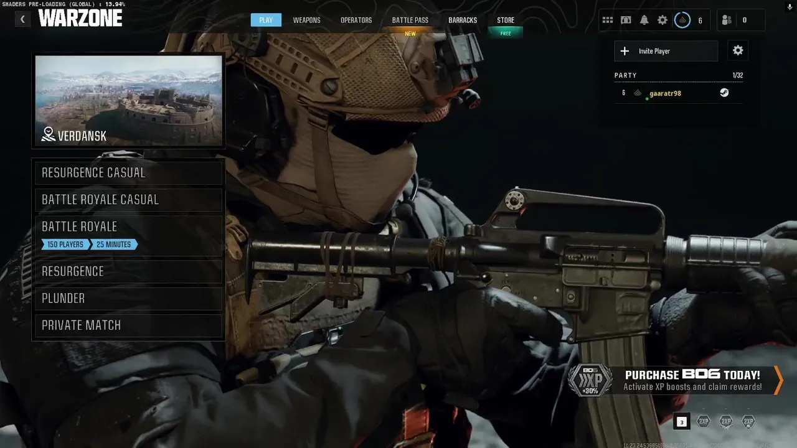Open the friends social icon

click(x=727, y=20)
